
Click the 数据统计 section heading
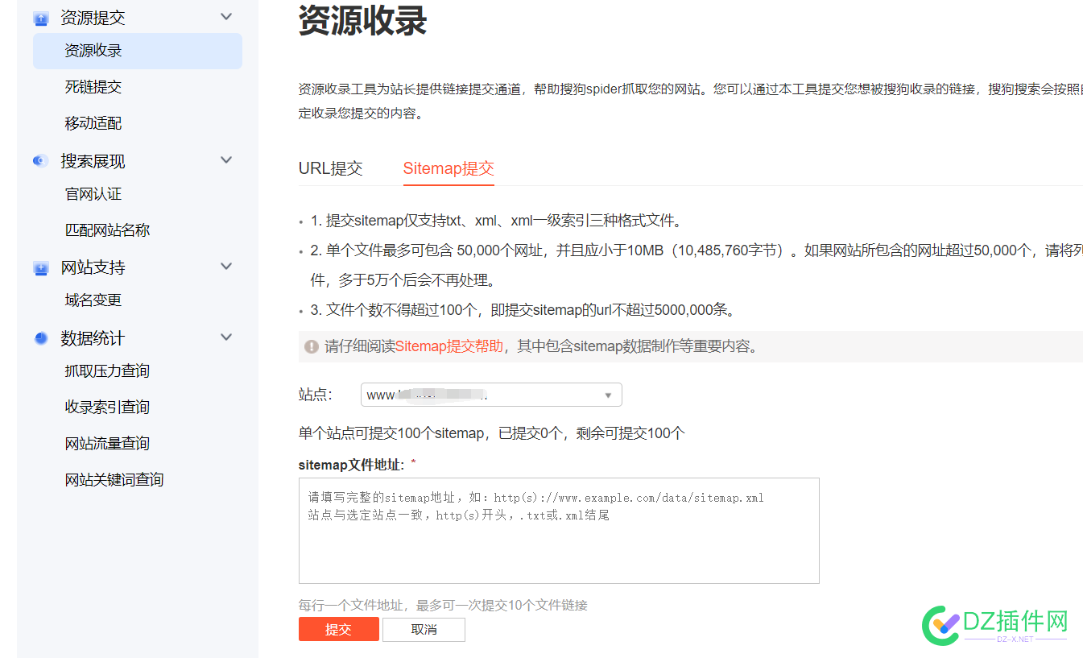coord(93,338)
